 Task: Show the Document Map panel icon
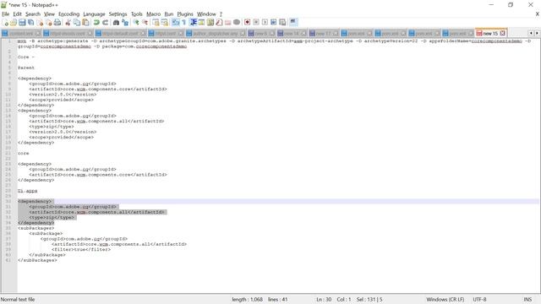pyautogui.click(x=210, y=23)
